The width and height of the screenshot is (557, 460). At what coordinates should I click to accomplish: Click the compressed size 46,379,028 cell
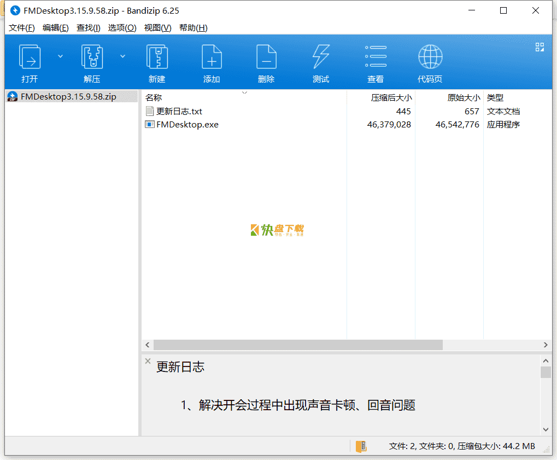click(x=389, y=124)
